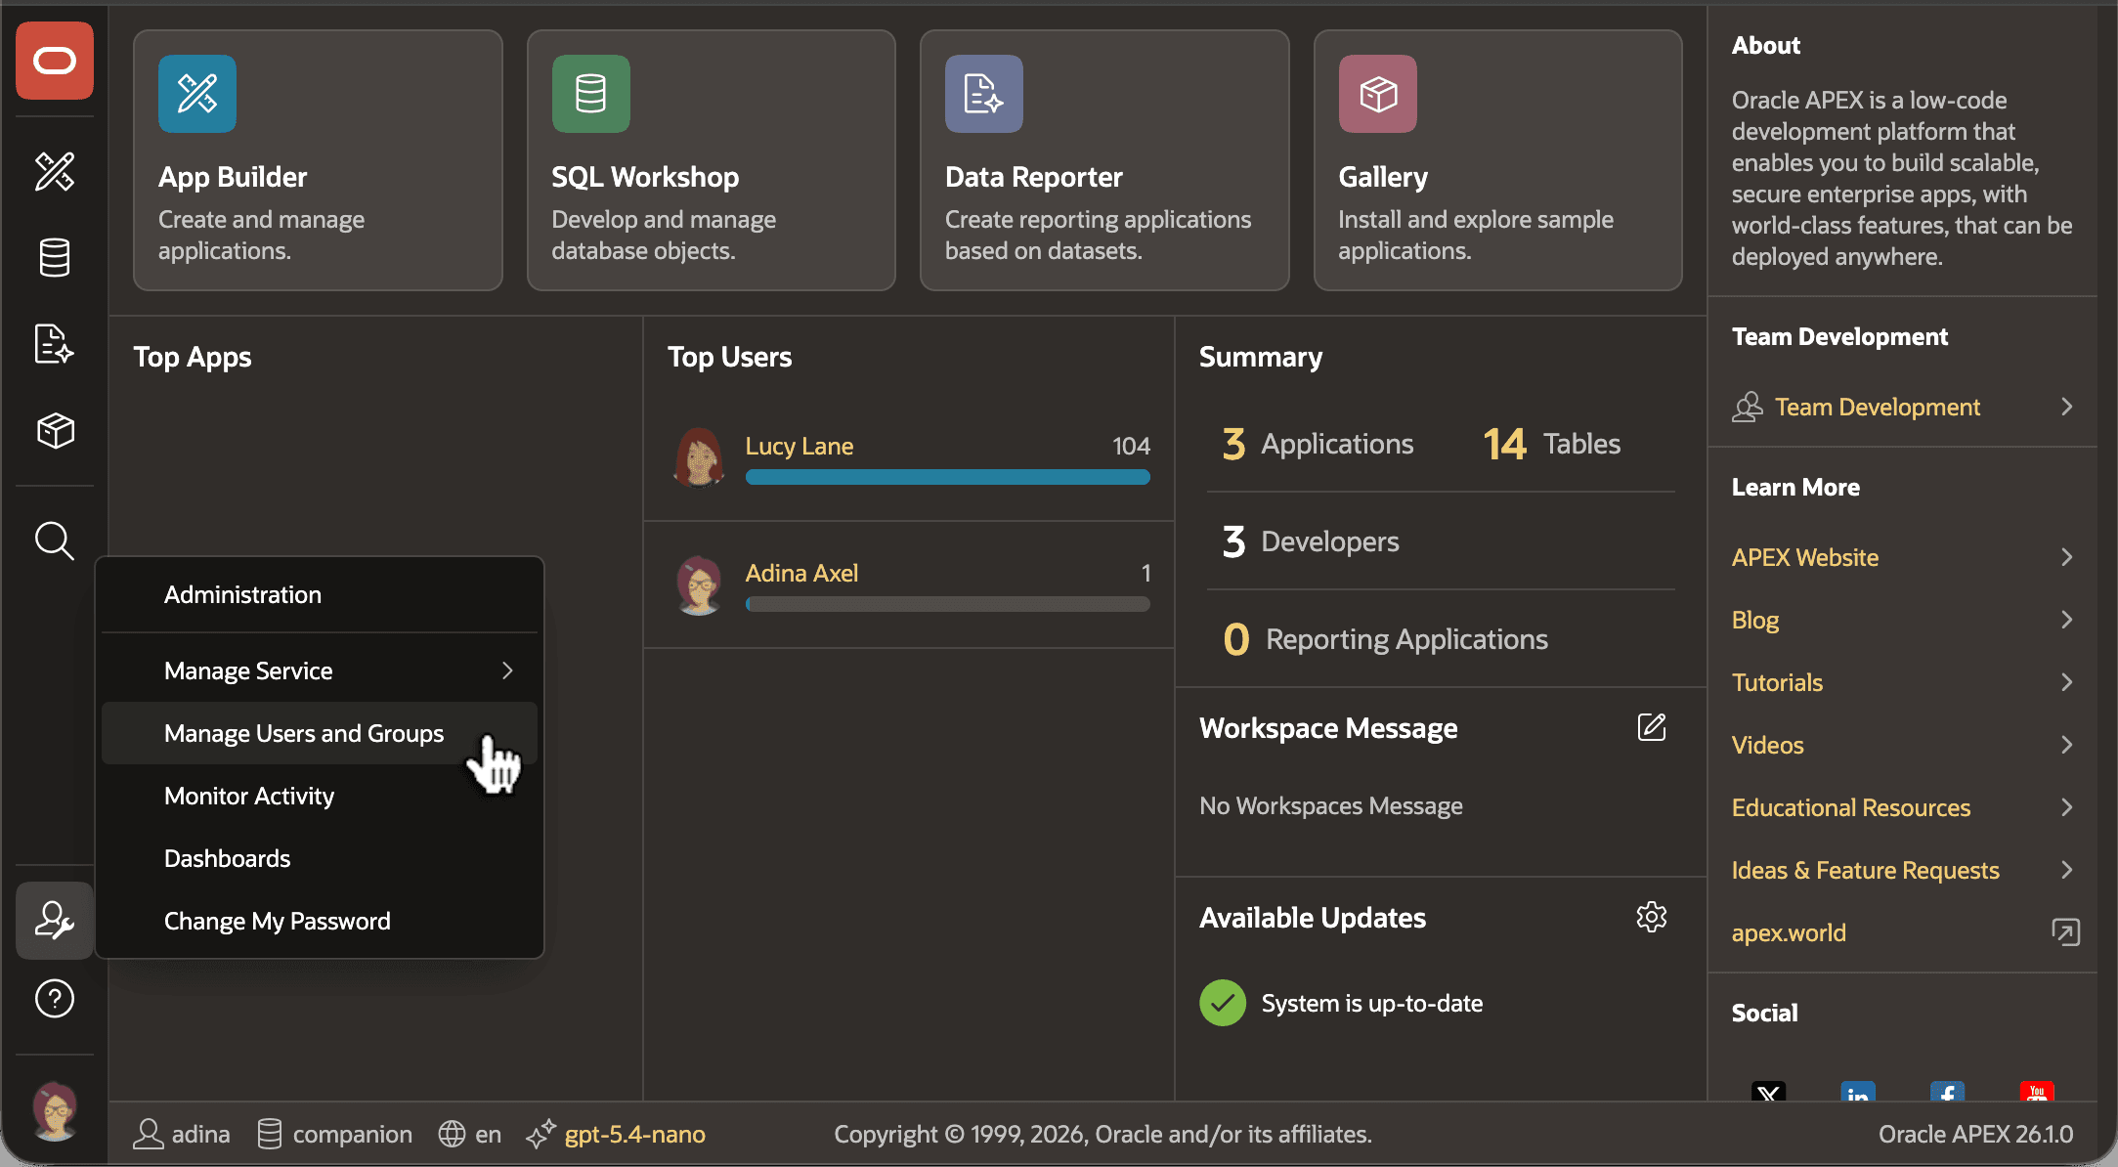Select Change My Password menu entry
The image size is (2118, 1167).
(x=320, y=921)
